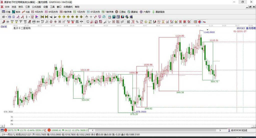Image resolution: width=256 pixels, height=138 pixels.
Task: Select the target circle drawing tool
Action: coord(51,22)
